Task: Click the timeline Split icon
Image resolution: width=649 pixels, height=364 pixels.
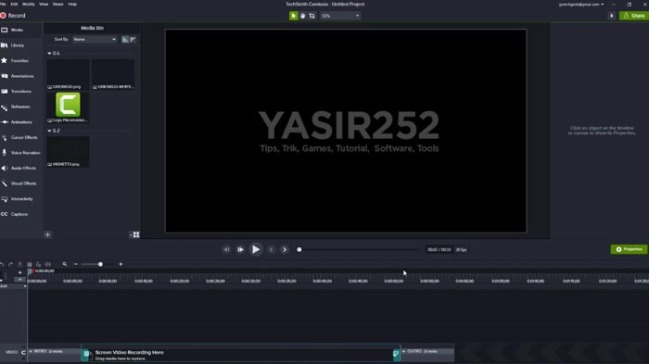Action: [47, 264]
